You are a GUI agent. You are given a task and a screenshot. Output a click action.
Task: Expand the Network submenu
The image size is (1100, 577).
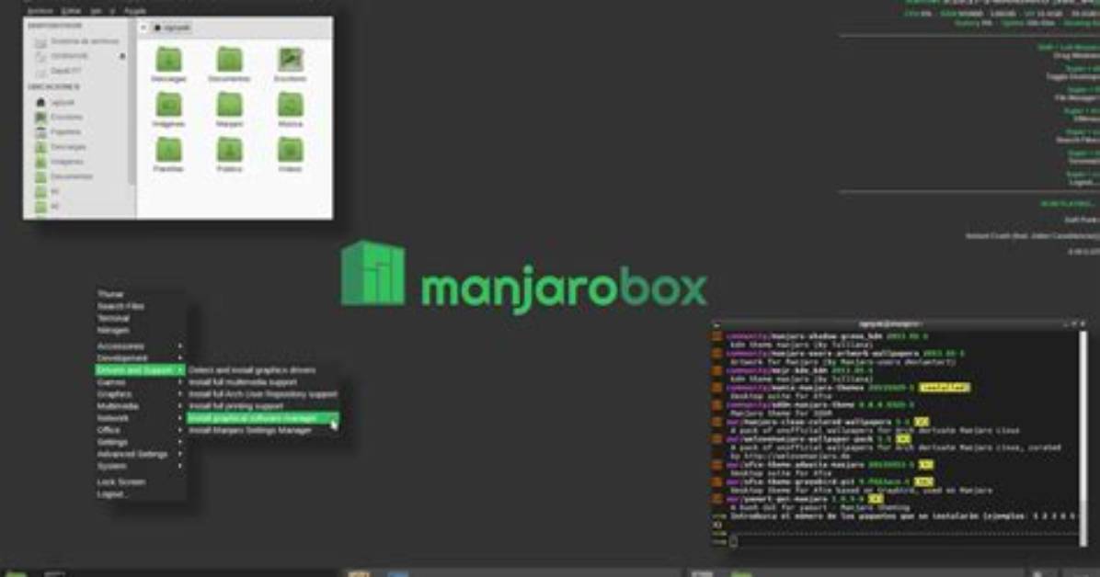140,419
